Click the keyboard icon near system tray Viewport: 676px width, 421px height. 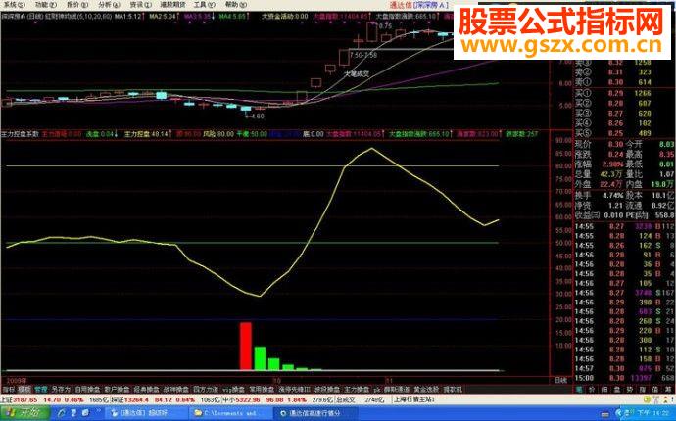(604, 414)
